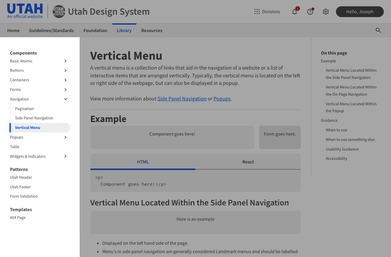The image size is (391, 257).
Task: Select Pagination in the sidebar
Action: 24,109
